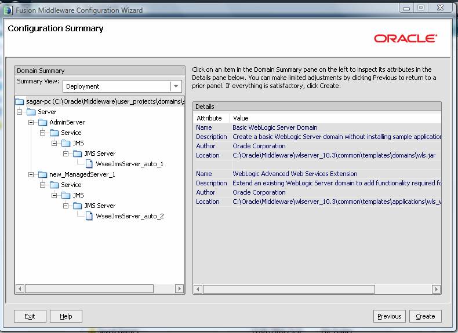458x333 pixels.
Task: Click the wls.jar Location value
Action: (x=334, y=155)
